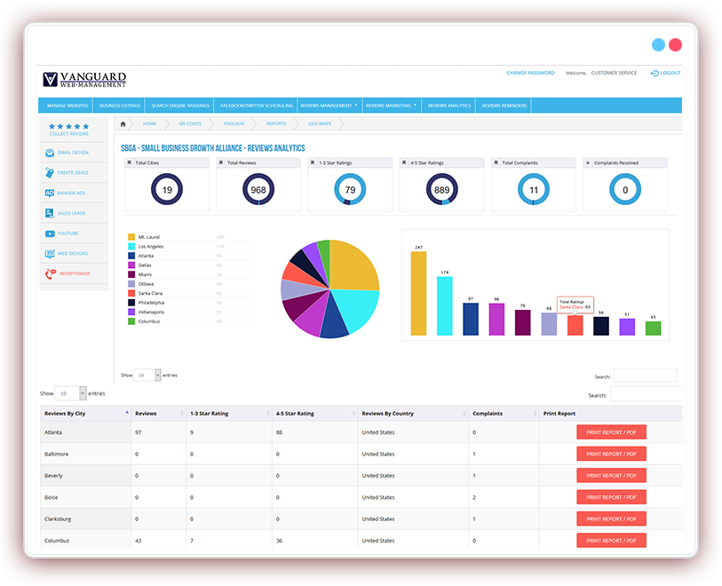This screenshot has height=586, width=722.
Task: Expand the Reviews Marketing dropdown menu
Action: click(390, 106)
